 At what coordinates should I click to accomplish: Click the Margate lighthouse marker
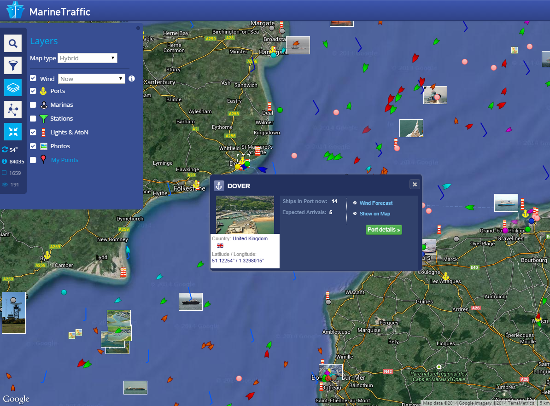click(281, 25)
